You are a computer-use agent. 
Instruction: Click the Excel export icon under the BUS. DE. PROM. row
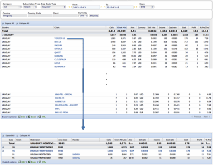click(29, 117)
